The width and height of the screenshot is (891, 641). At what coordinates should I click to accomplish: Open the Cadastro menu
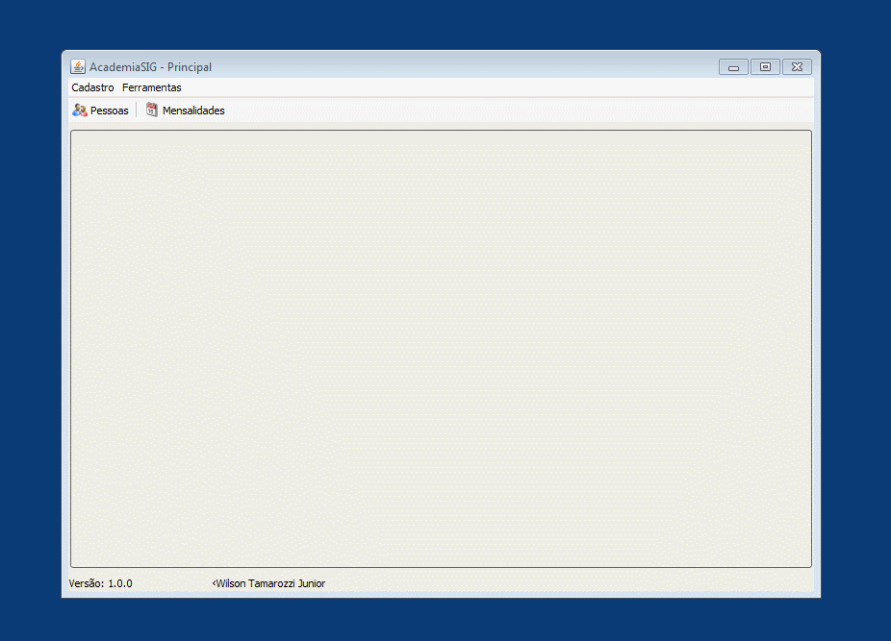point(92,87)
